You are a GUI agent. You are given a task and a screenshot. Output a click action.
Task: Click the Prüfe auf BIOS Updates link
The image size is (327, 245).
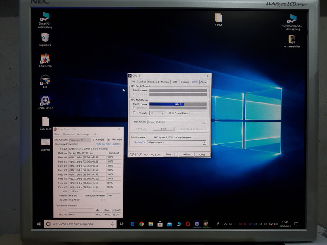pyautogui.click(x=108, y=144)
